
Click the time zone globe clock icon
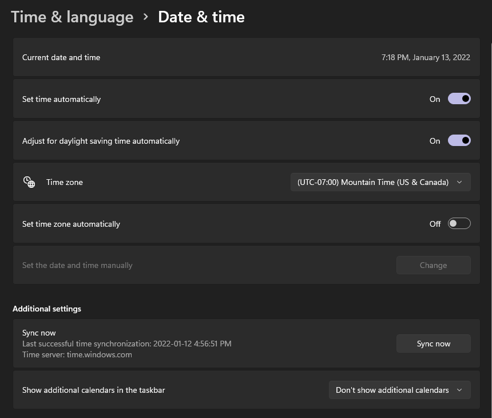point(29,182)
